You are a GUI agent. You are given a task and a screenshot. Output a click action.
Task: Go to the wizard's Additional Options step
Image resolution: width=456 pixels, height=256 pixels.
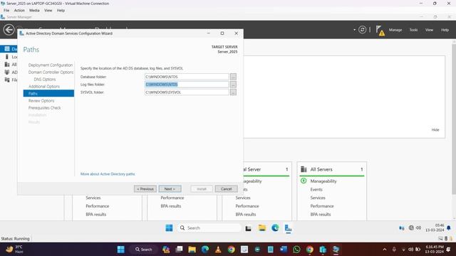(x=44, y=87)
